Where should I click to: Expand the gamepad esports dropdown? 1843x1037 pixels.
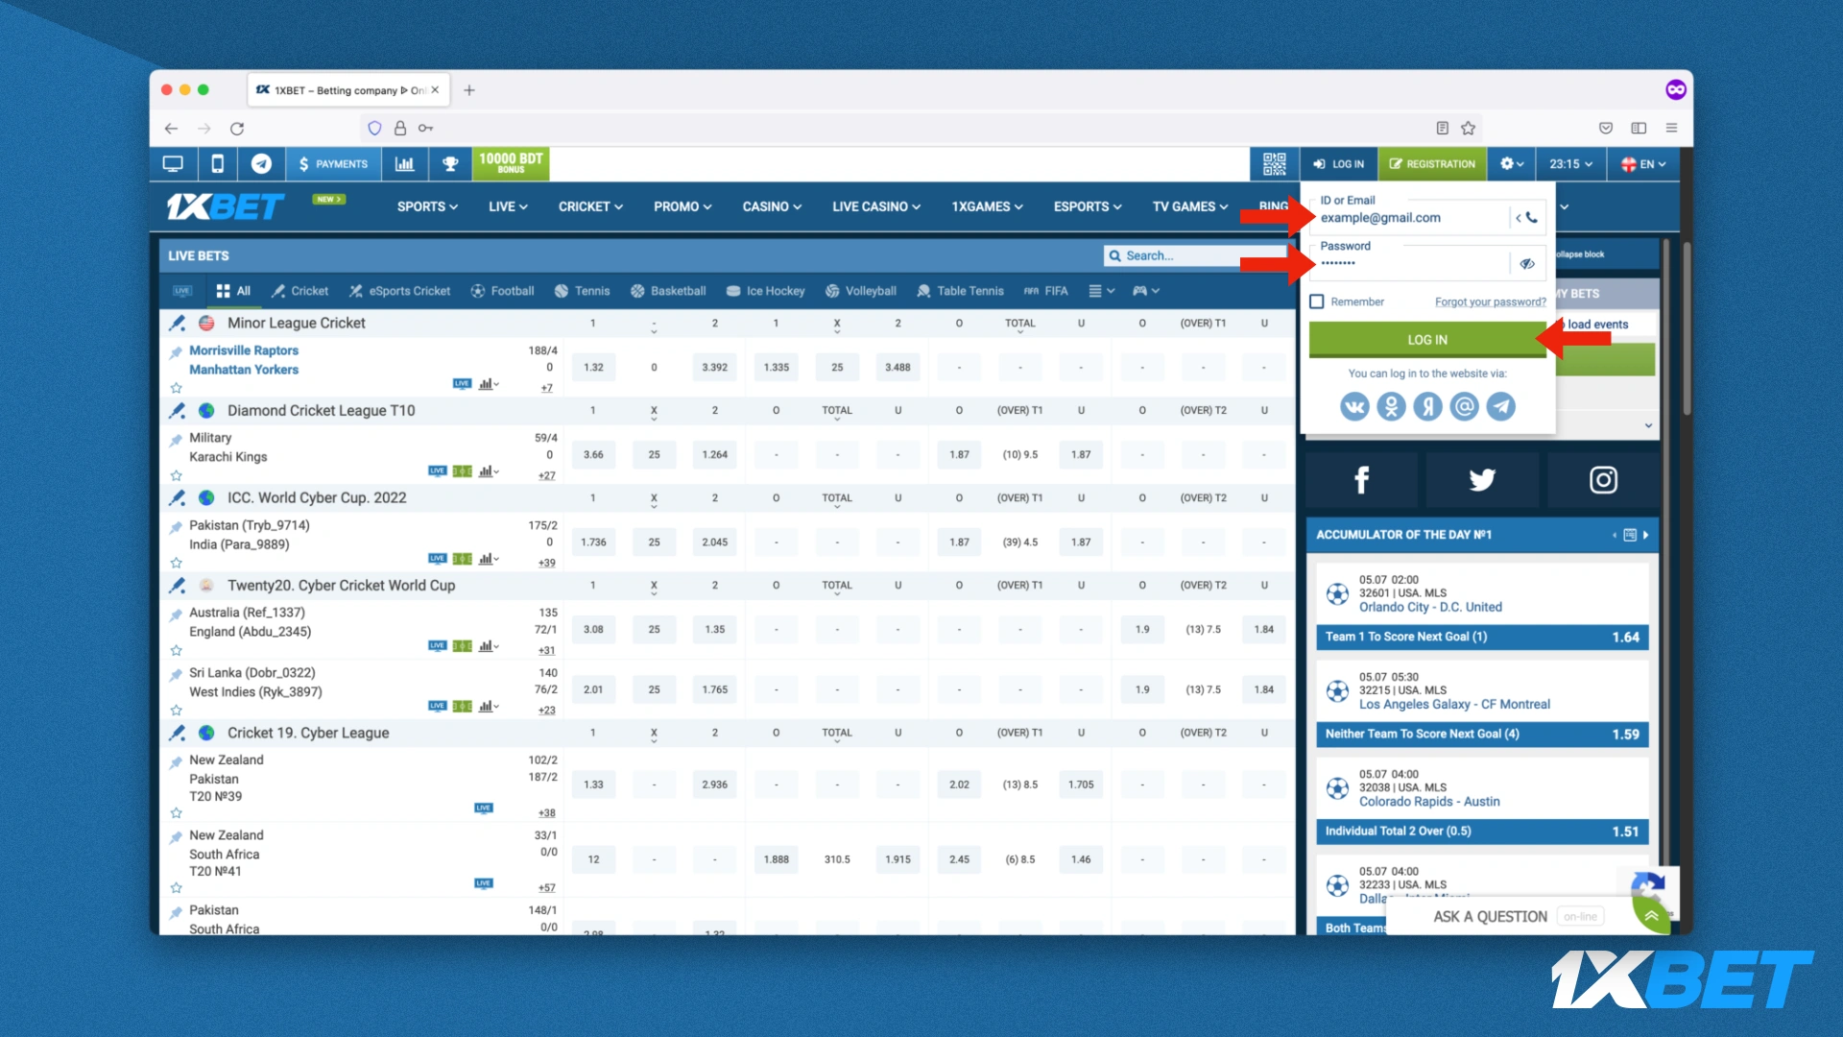(x=1146, y=291)
